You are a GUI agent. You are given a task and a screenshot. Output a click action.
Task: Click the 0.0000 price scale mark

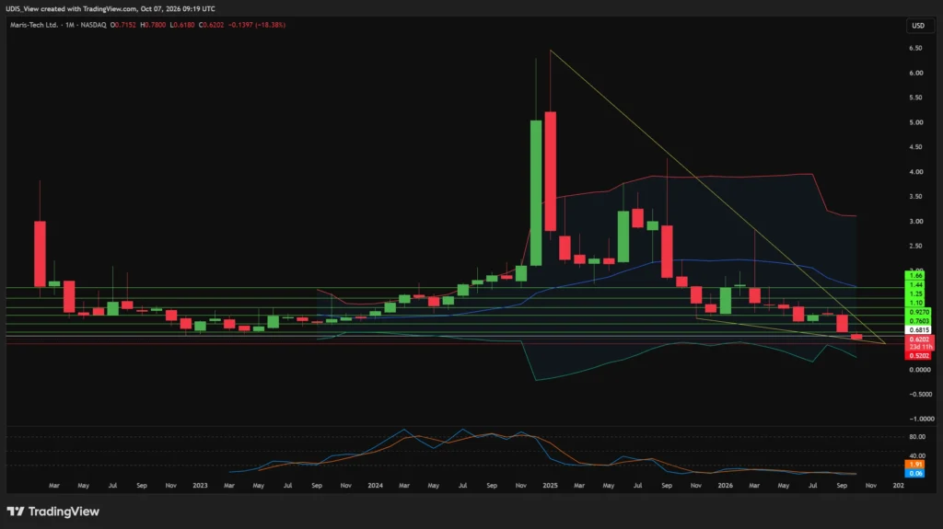tap(920, 370)
